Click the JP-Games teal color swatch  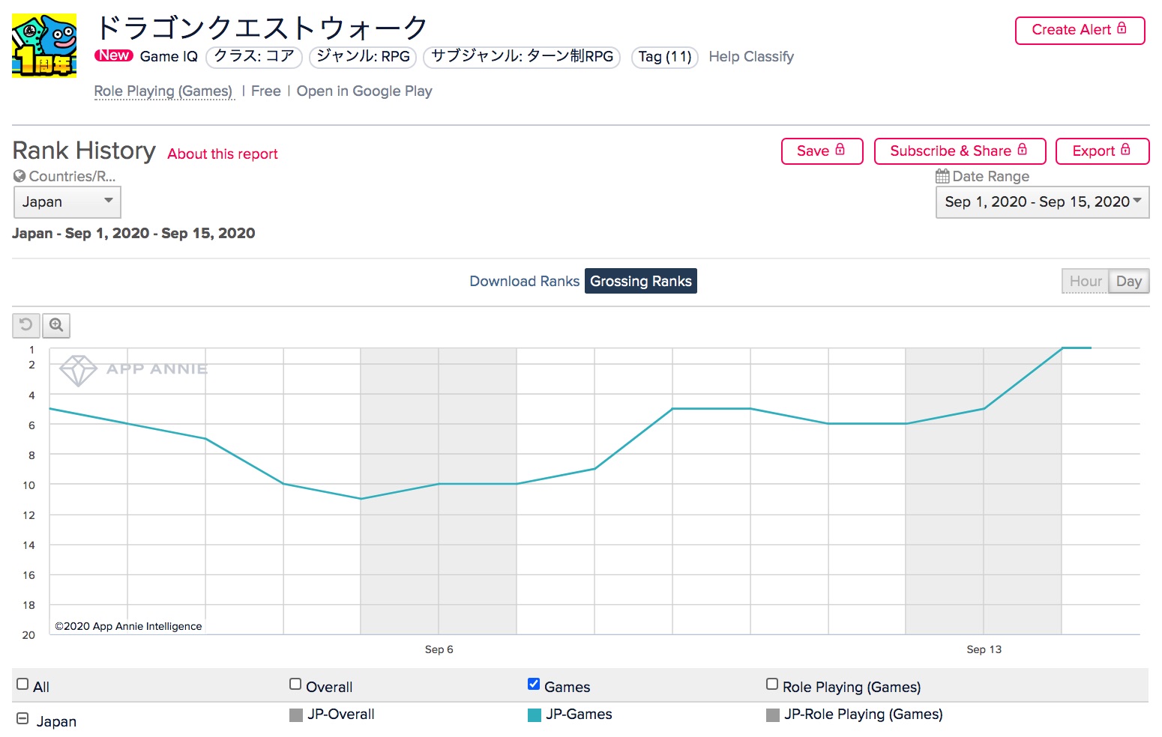tap(535, 715)
